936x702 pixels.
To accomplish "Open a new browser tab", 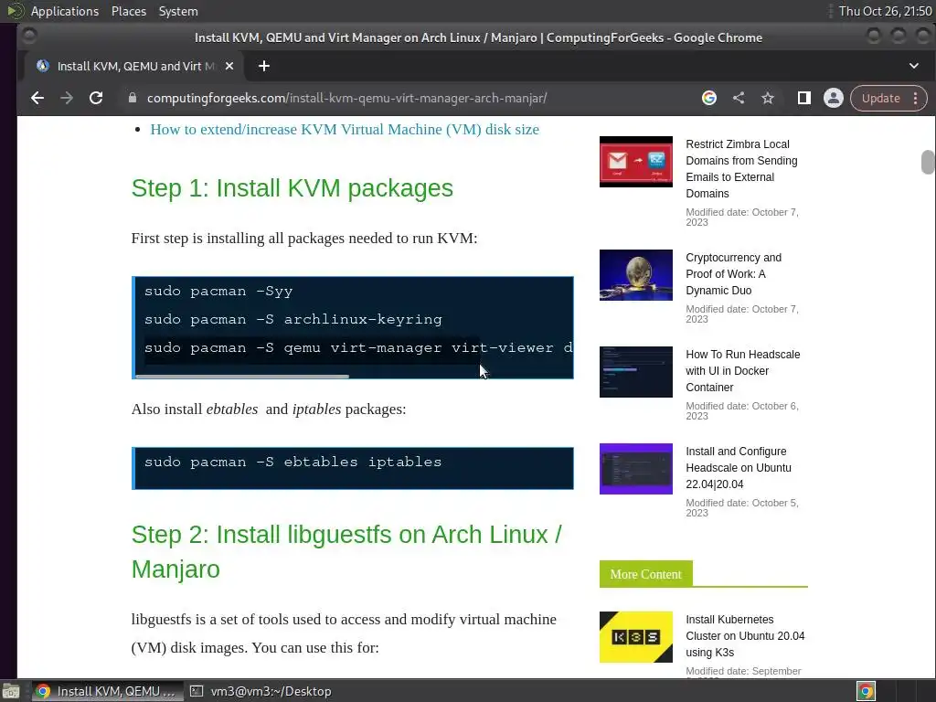I will pos(264,66).
